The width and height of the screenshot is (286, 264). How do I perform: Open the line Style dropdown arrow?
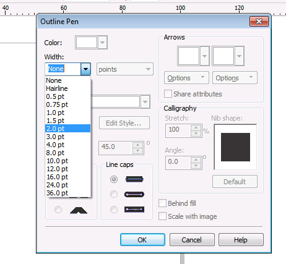point(145,101)
